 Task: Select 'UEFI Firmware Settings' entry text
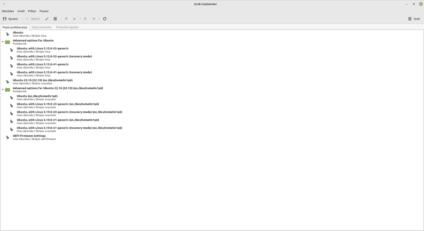pyautogui.click(x=29, y=136)
